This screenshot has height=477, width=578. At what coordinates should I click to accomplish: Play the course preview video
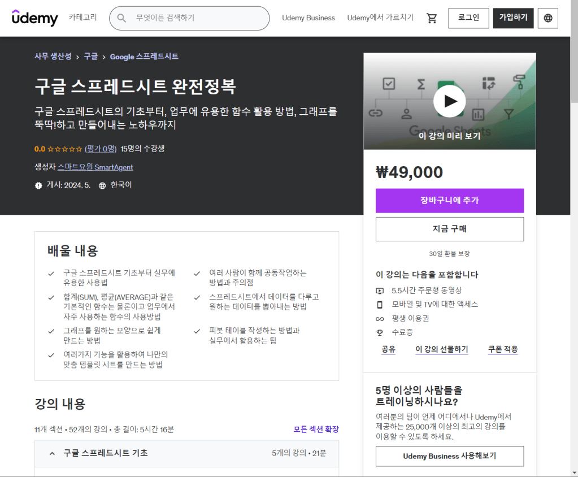pyautogui.click(x=449, y=101)
